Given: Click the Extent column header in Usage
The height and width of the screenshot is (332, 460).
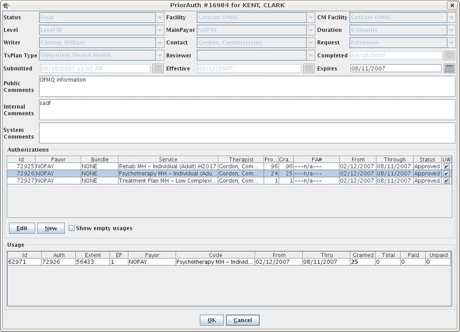Looking at the screenshot, I should coord(93,255).
